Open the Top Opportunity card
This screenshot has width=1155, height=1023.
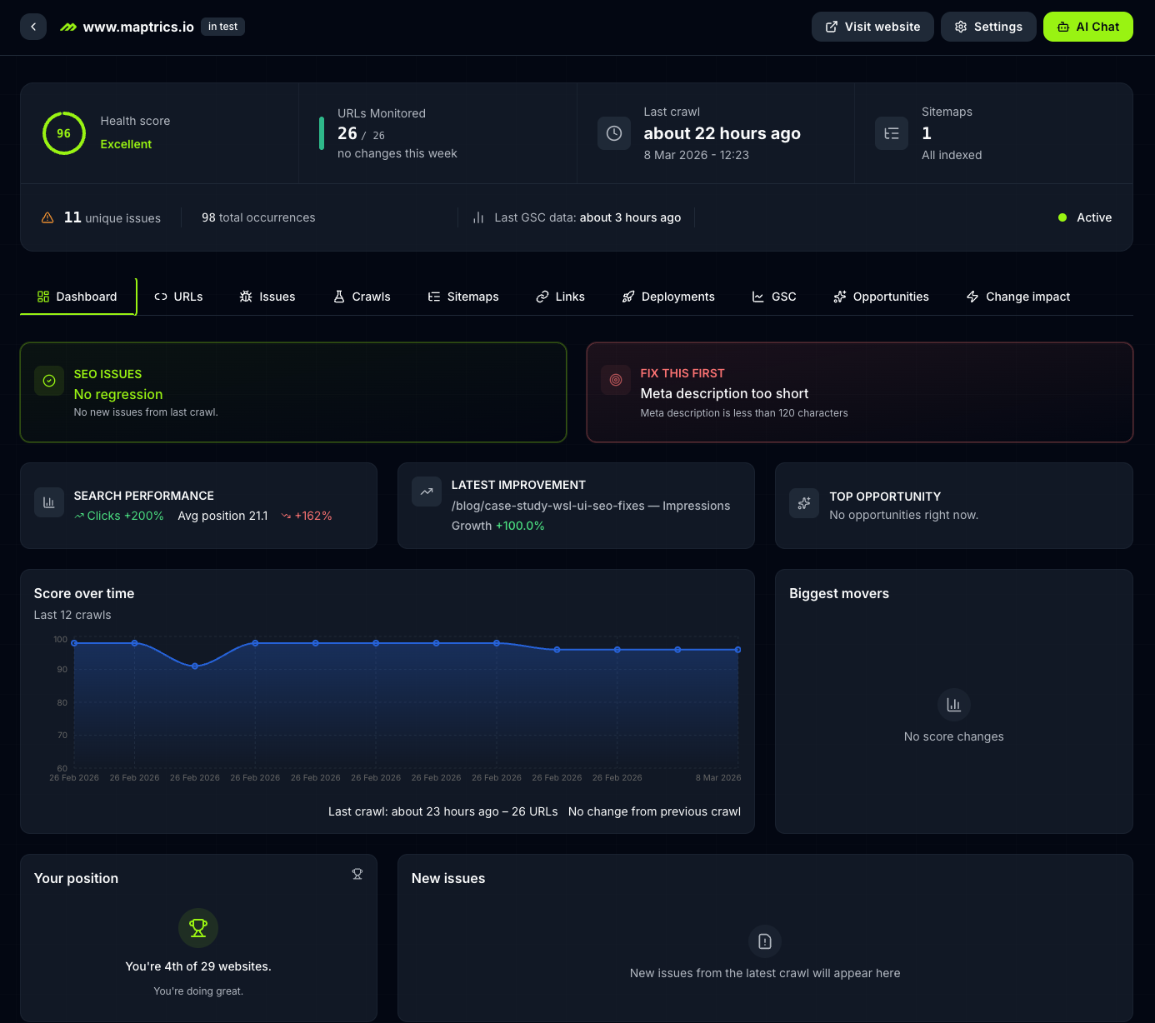(954, 506)
